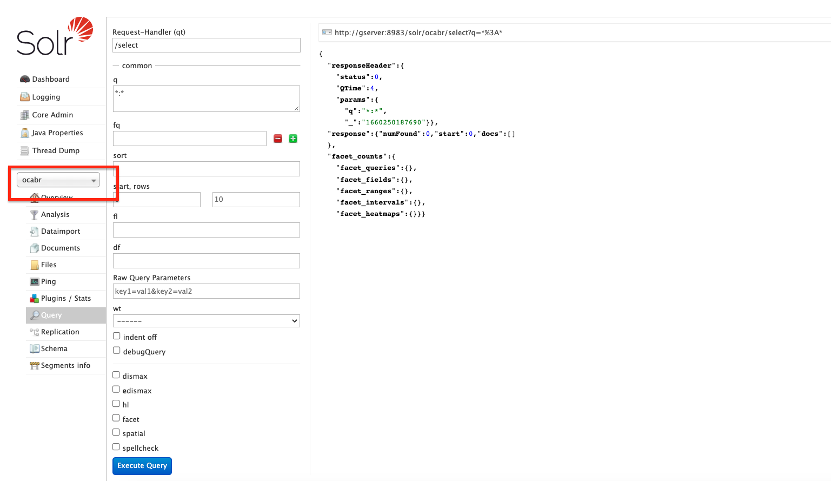Click the "facet_counts" text in JSON output
831x481 pixels.
coord(357,156)
